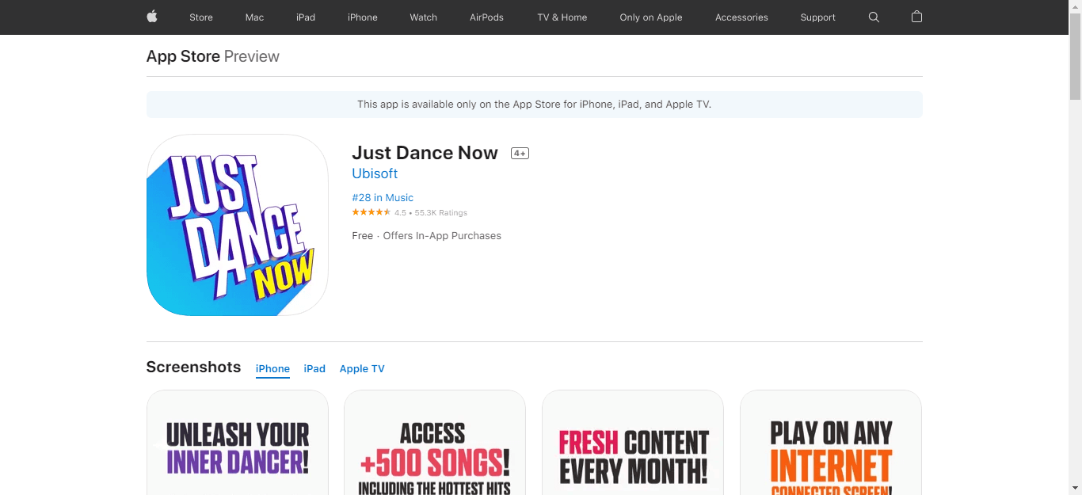The height and width of the screenshot is (495, 1082).
Task: Click the Just Dance Now app icon
Action: [x=238, y=225]
